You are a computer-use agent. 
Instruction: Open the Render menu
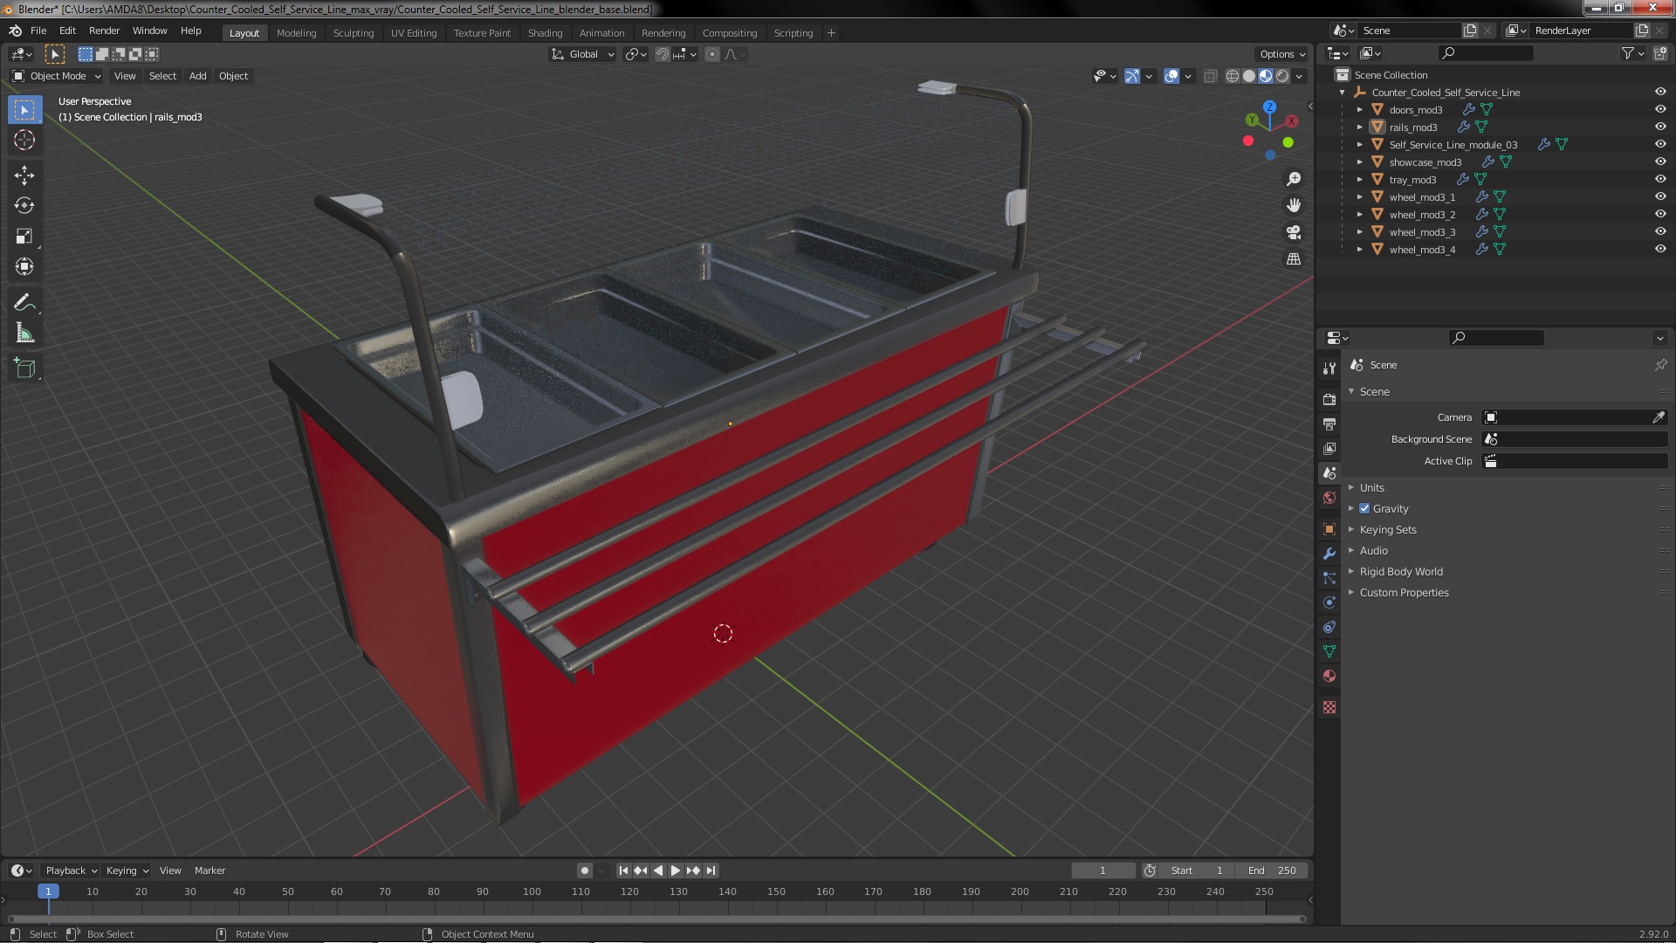pos(104,31)
